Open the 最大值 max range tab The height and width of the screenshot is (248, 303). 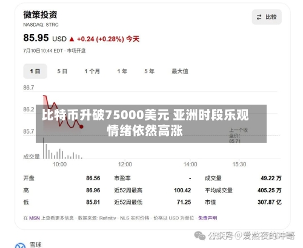tap(180, 71)
